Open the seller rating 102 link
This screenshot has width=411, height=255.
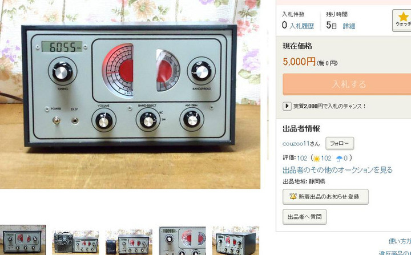click(x=302, y=158)
